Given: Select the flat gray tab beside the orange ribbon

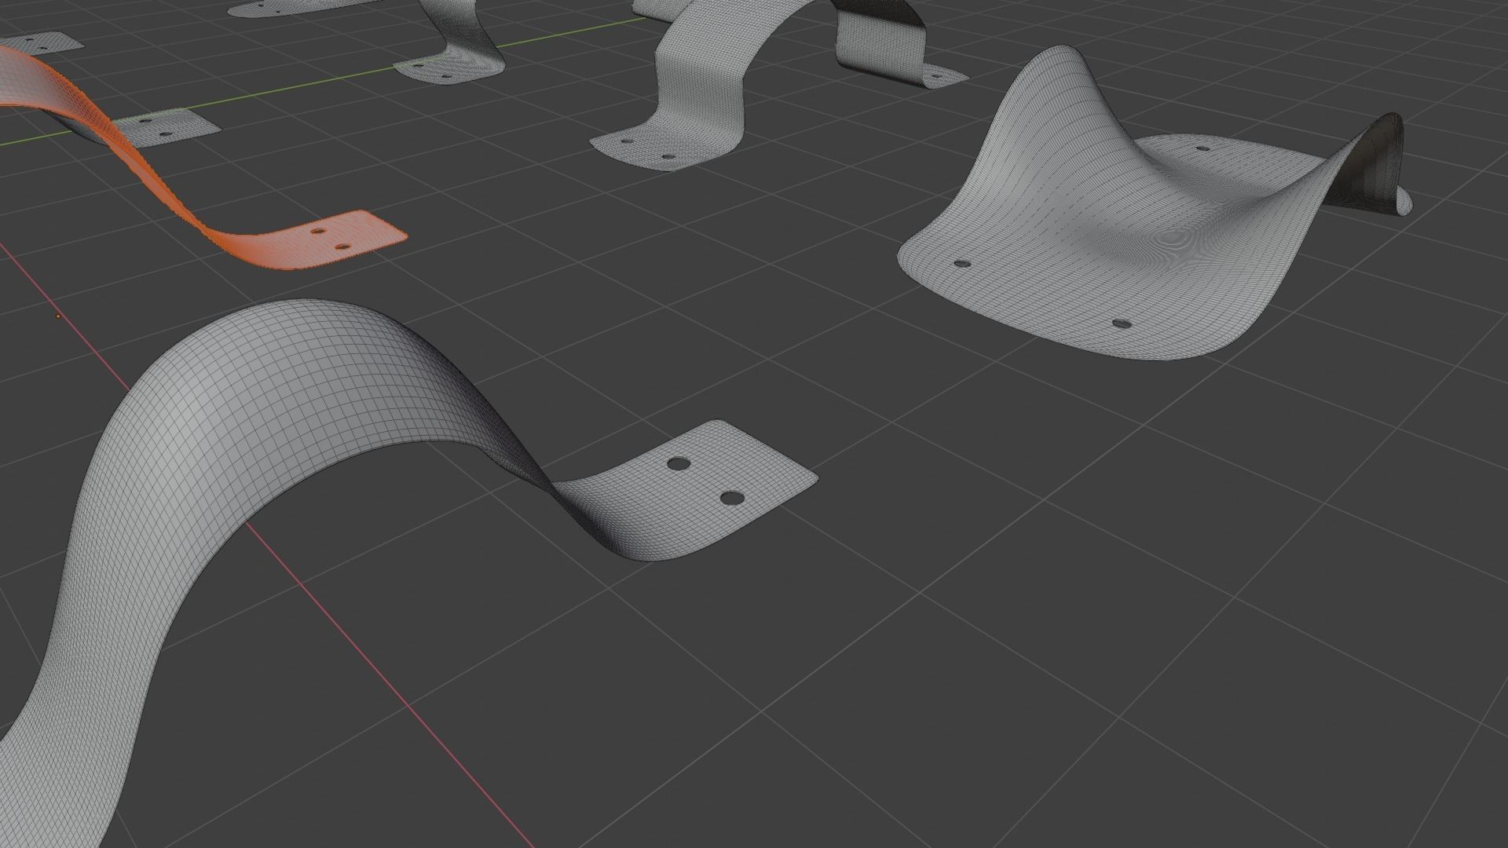Looking at the screenshot, I should pos(169,127).
